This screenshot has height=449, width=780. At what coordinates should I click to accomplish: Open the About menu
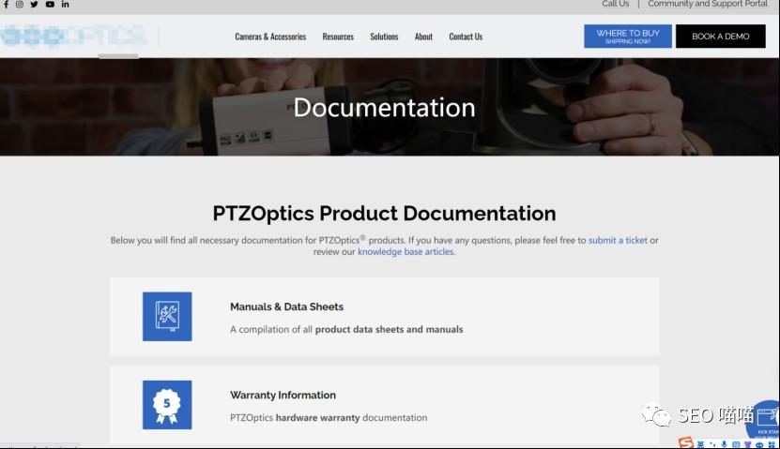pos(423,37)
